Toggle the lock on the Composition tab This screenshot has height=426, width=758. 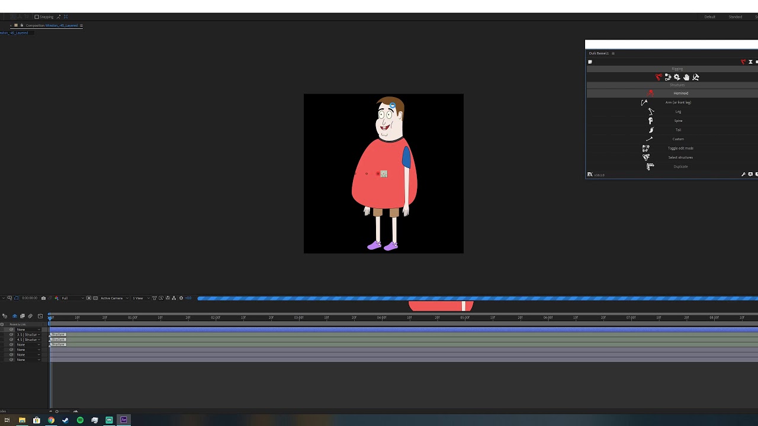coord(21,25)
